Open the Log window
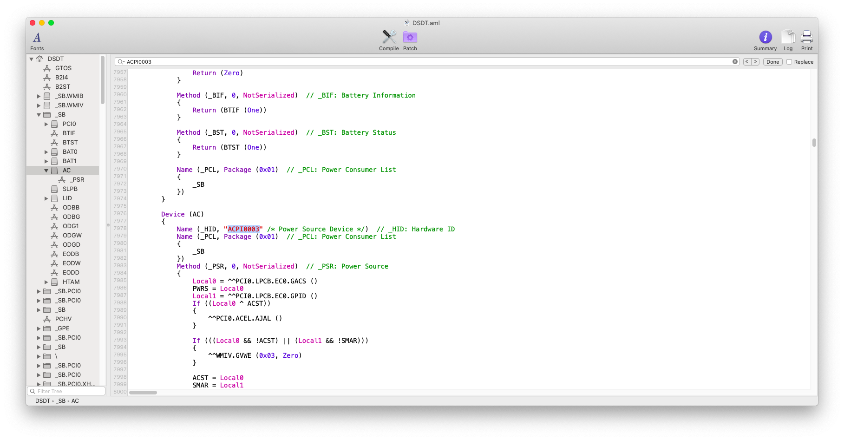The image size is (844, 440). (788, 38)
